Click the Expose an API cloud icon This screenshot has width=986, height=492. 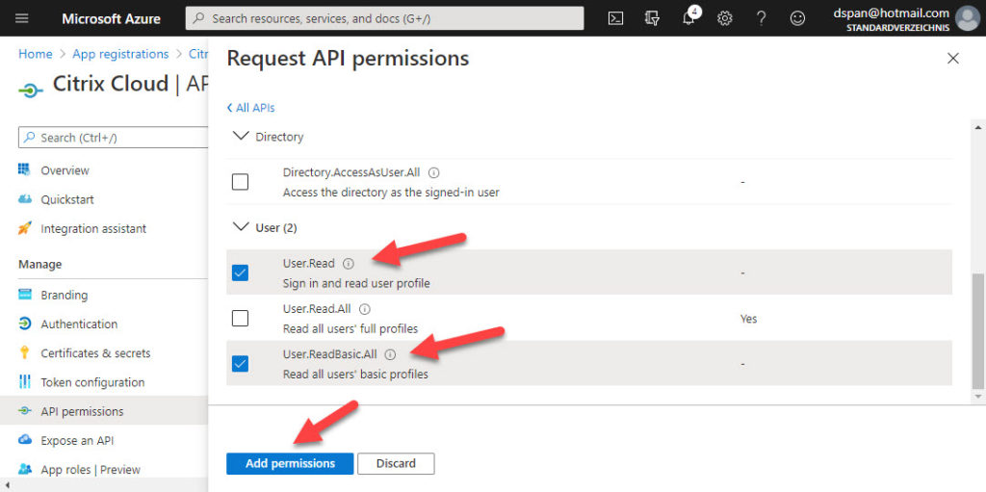pos(24,440)
